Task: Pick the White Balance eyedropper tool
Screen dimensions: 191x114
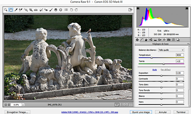Action: coord(16,10)
